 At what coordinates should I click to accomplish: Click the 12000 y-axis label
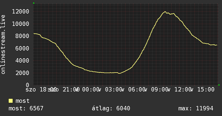click(20, 12)
